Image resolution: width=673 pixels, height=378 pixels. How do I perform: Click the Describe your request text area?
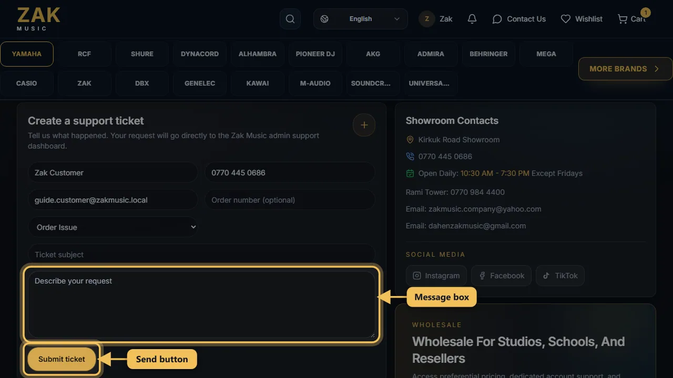pyautogui.click(x=201, y=304)
